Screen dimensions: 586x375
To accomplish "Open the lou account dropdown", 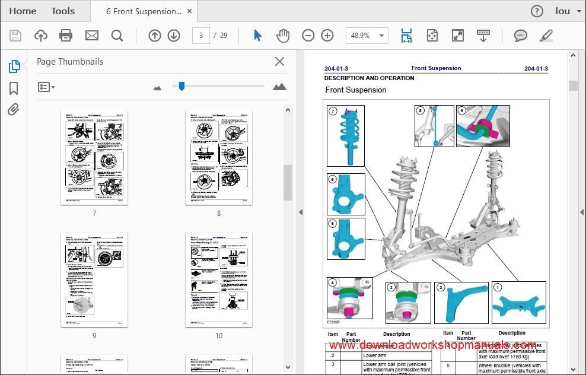I will pyautogui.click(x=568, y=11).
